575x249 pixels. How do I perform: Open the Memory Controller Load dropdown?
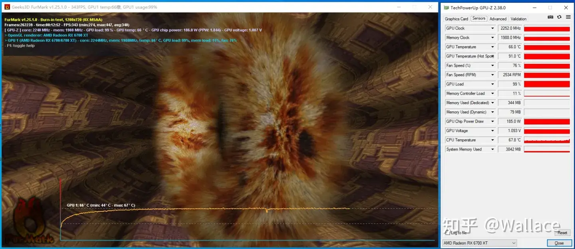tap(492, 93)
